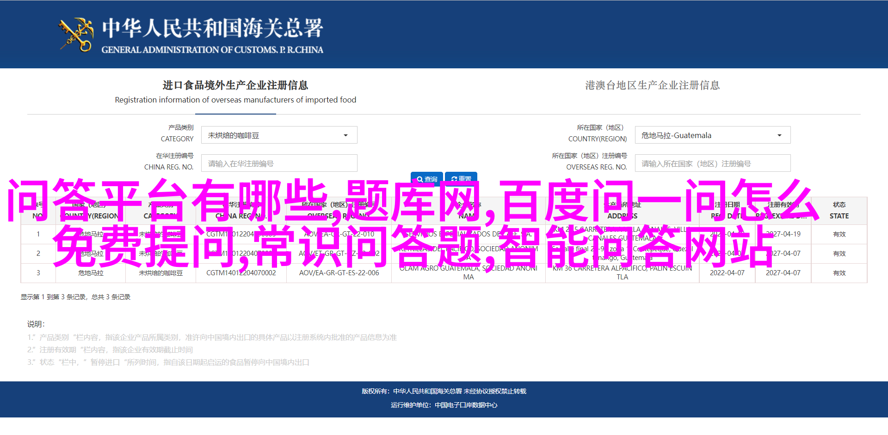Select overseas number AOV/EA-GR-GT-ES-22-006 cell
Screen dimensions: 888x435
tap(339, 273)
